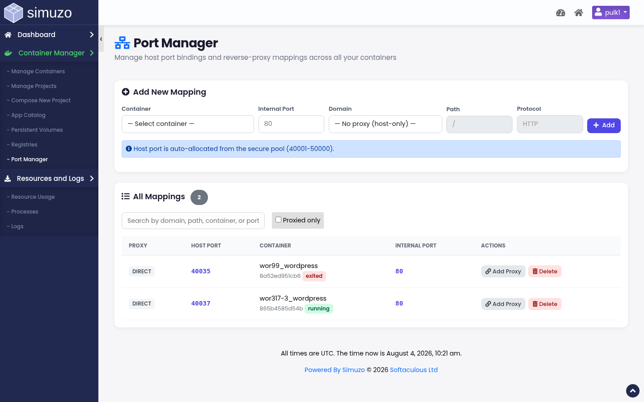Add Proxy for wor99_wordpress
Image resolution: width=644 pixels, height=402 pixels.
coord(503,272)
